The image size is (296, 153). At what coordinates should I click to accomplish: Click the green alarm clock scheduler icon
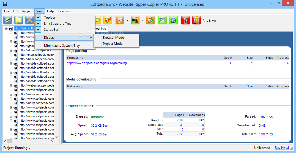pyautogui.click(x=173, y=20)
